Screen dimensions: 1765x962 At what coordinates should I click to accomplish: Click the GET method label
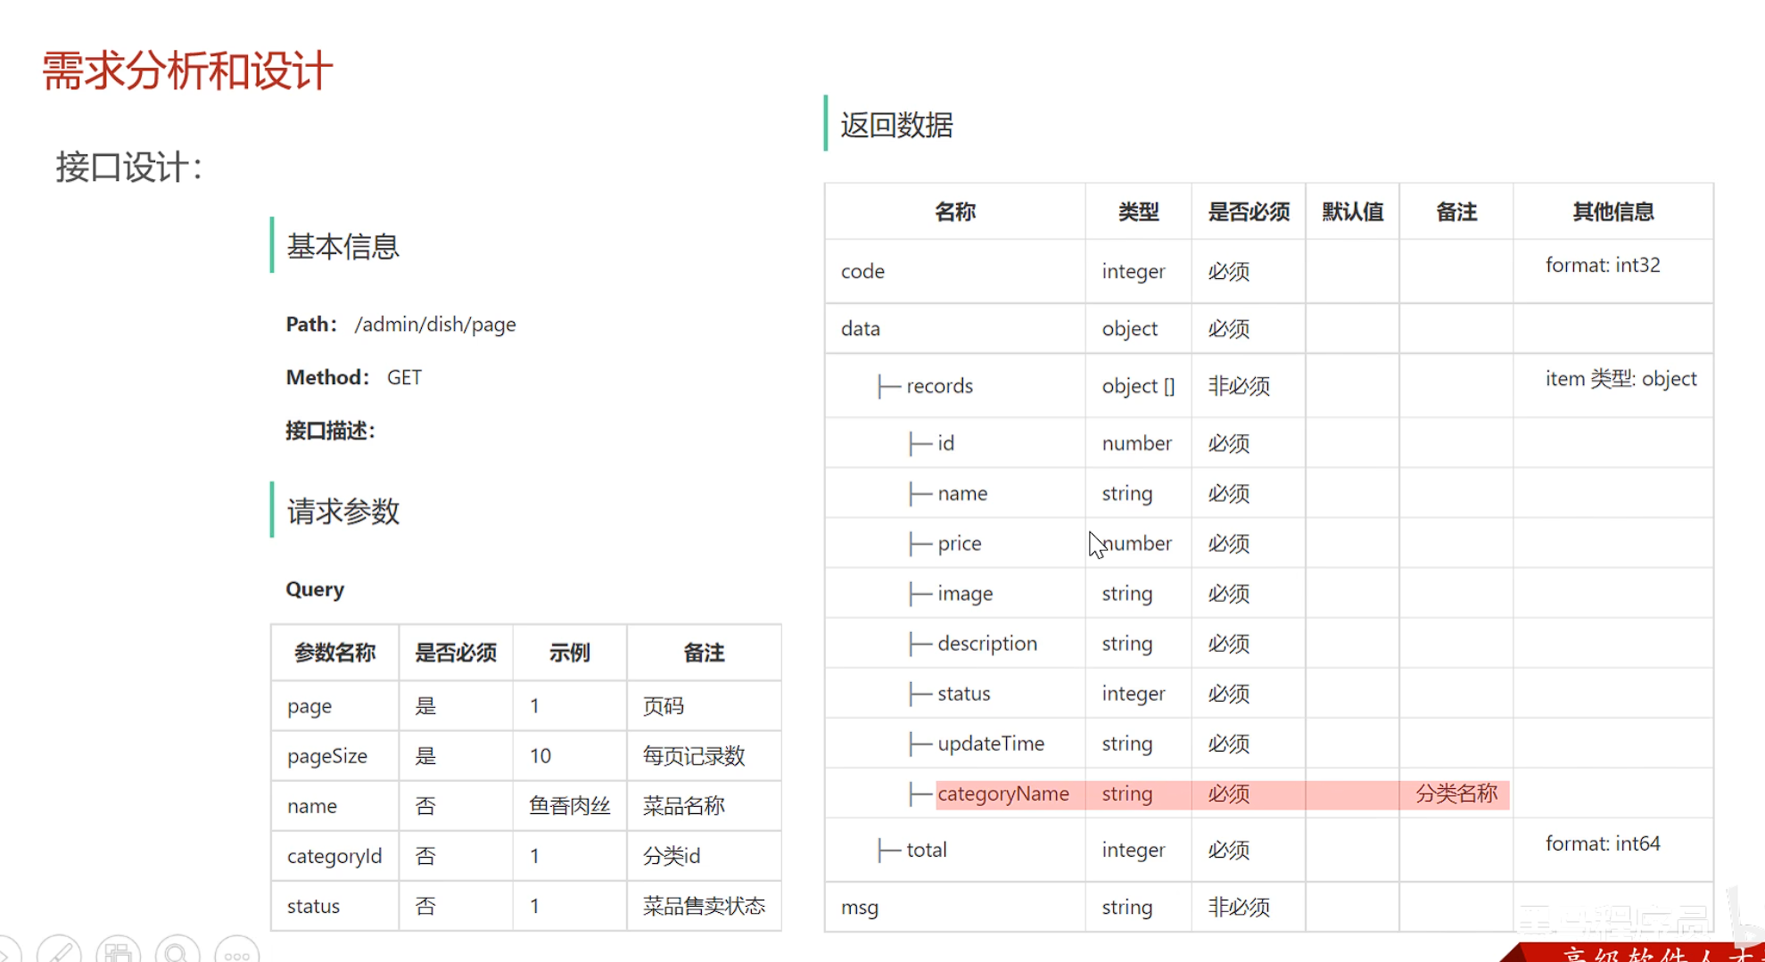pyautogui.click(x=404, y=377)
